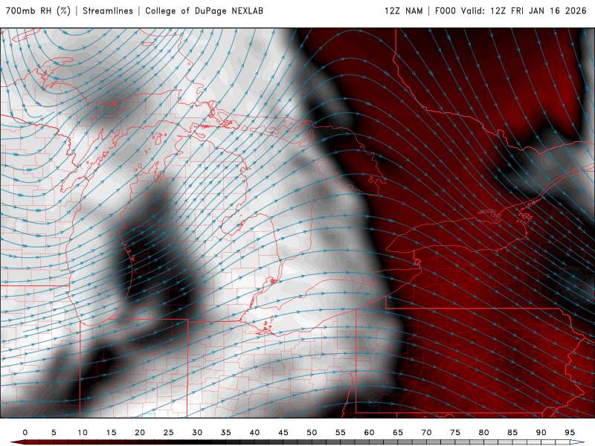Screen dimensions: 595x446
Task: Click the '700mb RH (%)' title text
Action: (x=38, y=11)
